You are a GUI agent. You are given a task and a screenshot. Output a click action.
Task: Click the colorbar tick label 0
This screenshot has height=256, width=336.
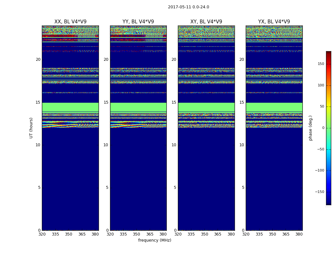pyautogui.click(x=323, y=128)
